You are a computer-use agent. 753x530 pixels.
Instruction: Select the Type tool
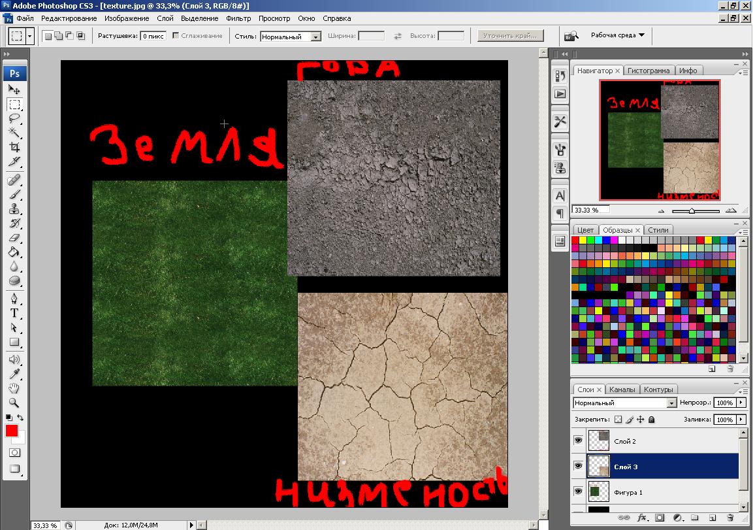point(14,313)
